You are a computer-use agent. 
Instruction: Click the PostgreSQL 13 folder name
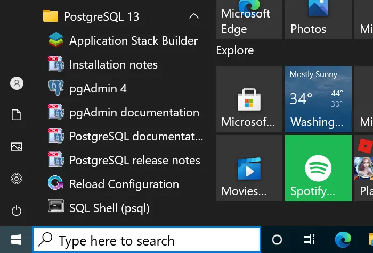click(x=102, y=16)
